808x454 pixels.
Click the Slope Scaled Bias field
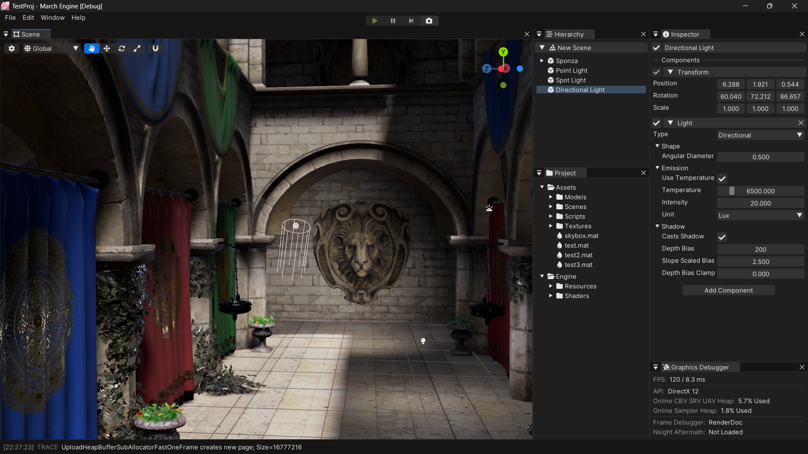pos(761,261)
